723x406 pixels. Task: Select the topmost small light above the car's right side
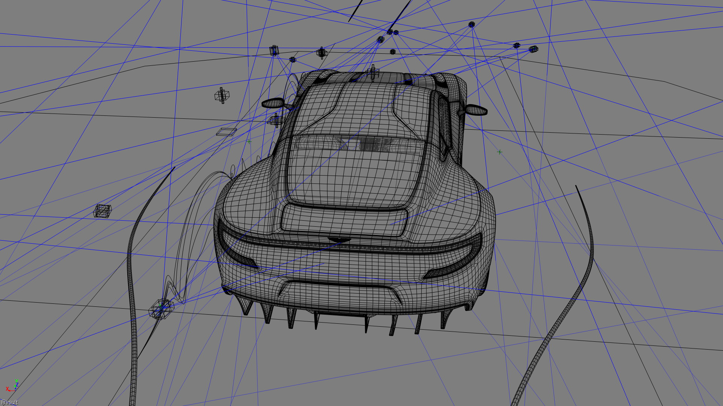(471, 24)
